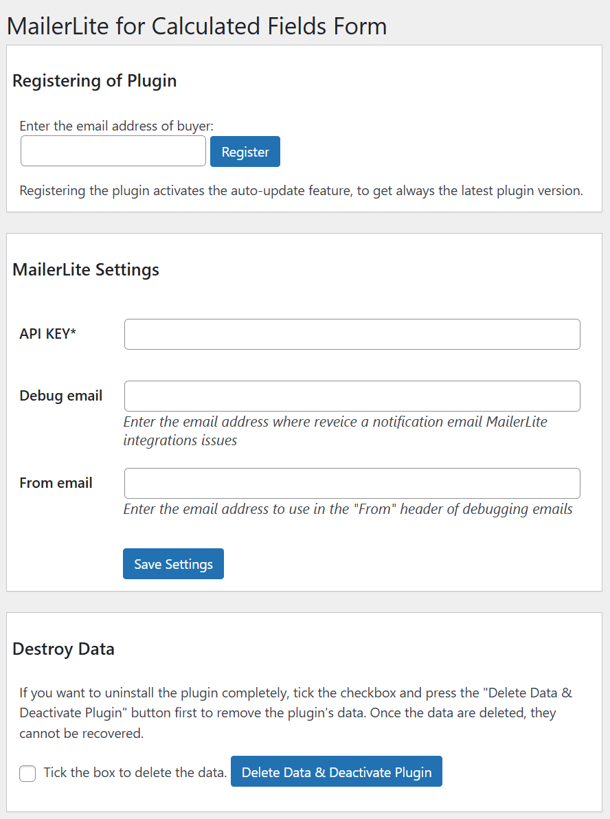Click the buyer email address input field

pos(113,151)
